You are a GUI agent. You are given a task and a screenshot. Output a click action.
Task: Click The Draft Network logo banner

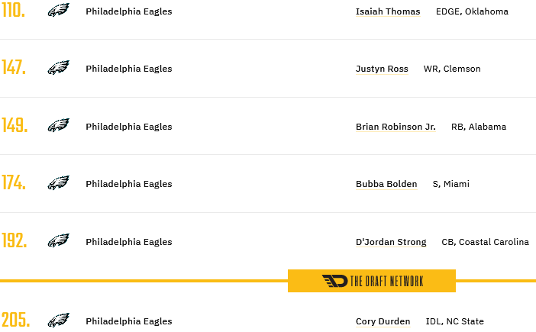372,281
